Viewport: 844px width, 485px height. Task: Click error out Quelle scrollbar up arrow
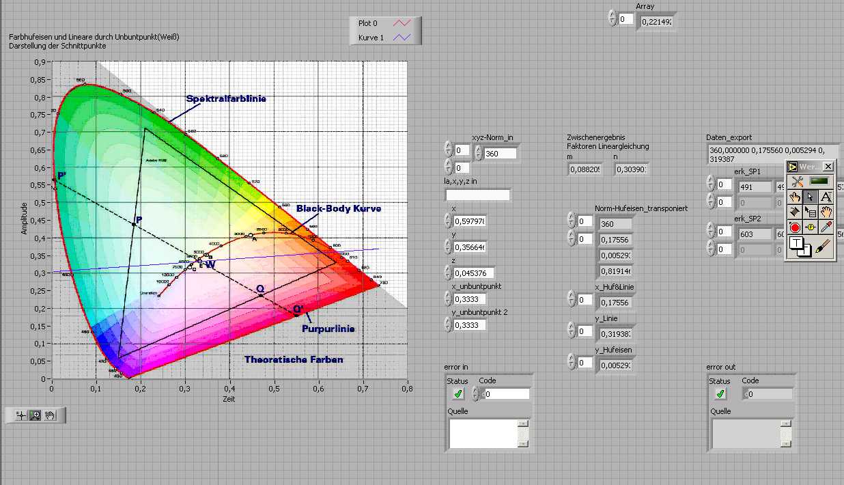point(786,424)
